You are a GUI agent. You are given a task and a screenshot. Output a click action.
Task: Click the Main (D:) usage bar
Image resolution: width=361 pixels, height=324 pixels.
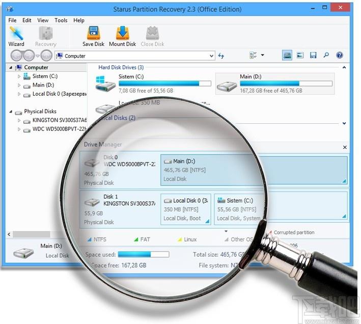coord(286,83)
